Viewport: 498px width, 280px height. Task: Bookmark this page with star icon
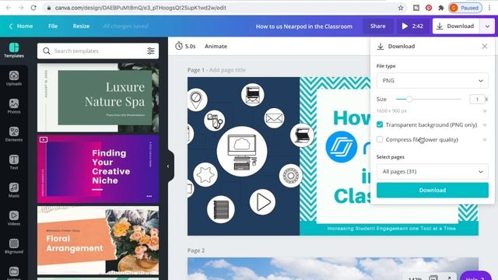(401, 8)
